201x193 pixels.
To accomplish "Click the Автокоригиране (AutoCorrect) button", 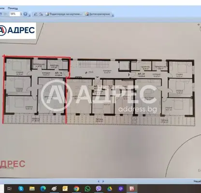I will (x=98, y=14).
